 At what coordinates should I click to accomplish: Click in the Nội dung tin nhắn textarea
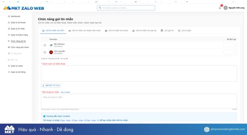coord(139,101)
